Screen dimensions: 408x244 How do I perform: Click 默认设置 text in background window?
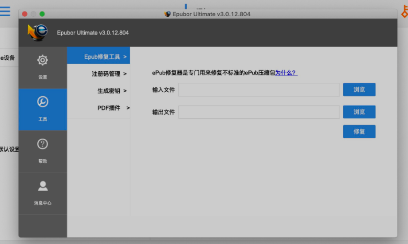(9, 149)
